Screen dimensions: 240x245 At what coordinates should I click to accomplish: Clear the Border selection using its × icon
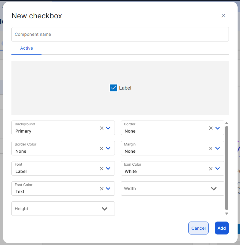[211, 128]
